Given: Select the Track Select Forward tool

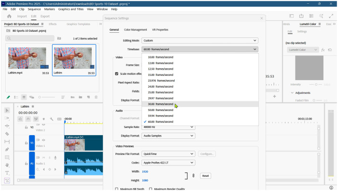Looking at the screenshot, I should [x=7, y=118].
